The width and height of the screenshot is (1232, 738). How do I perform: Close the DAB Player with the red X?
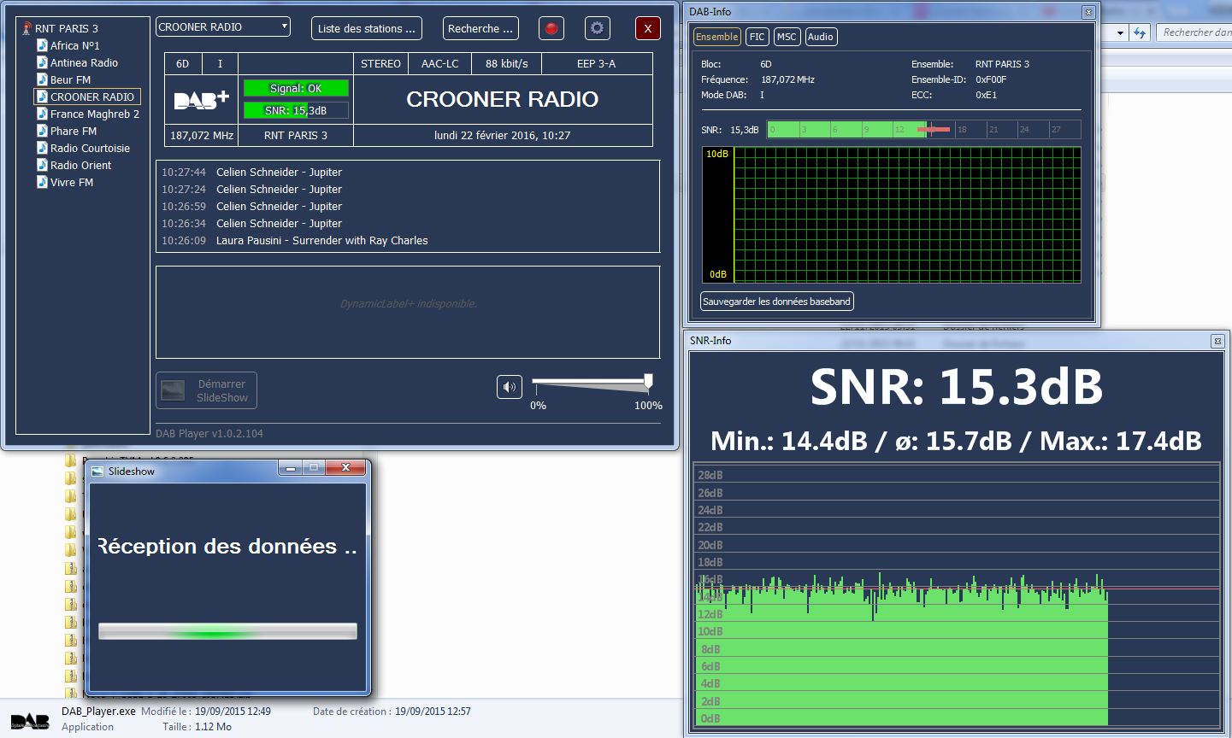[x=647, y=28]
